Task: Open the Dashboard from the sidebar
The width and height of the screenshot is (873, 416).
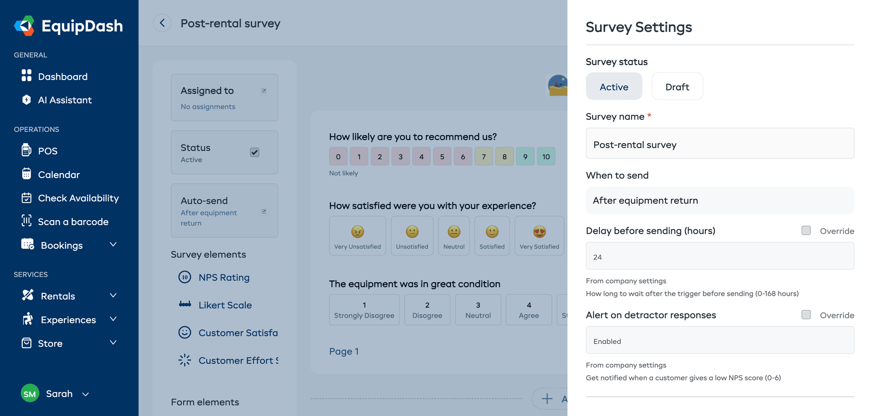Action: click(62, 76)
